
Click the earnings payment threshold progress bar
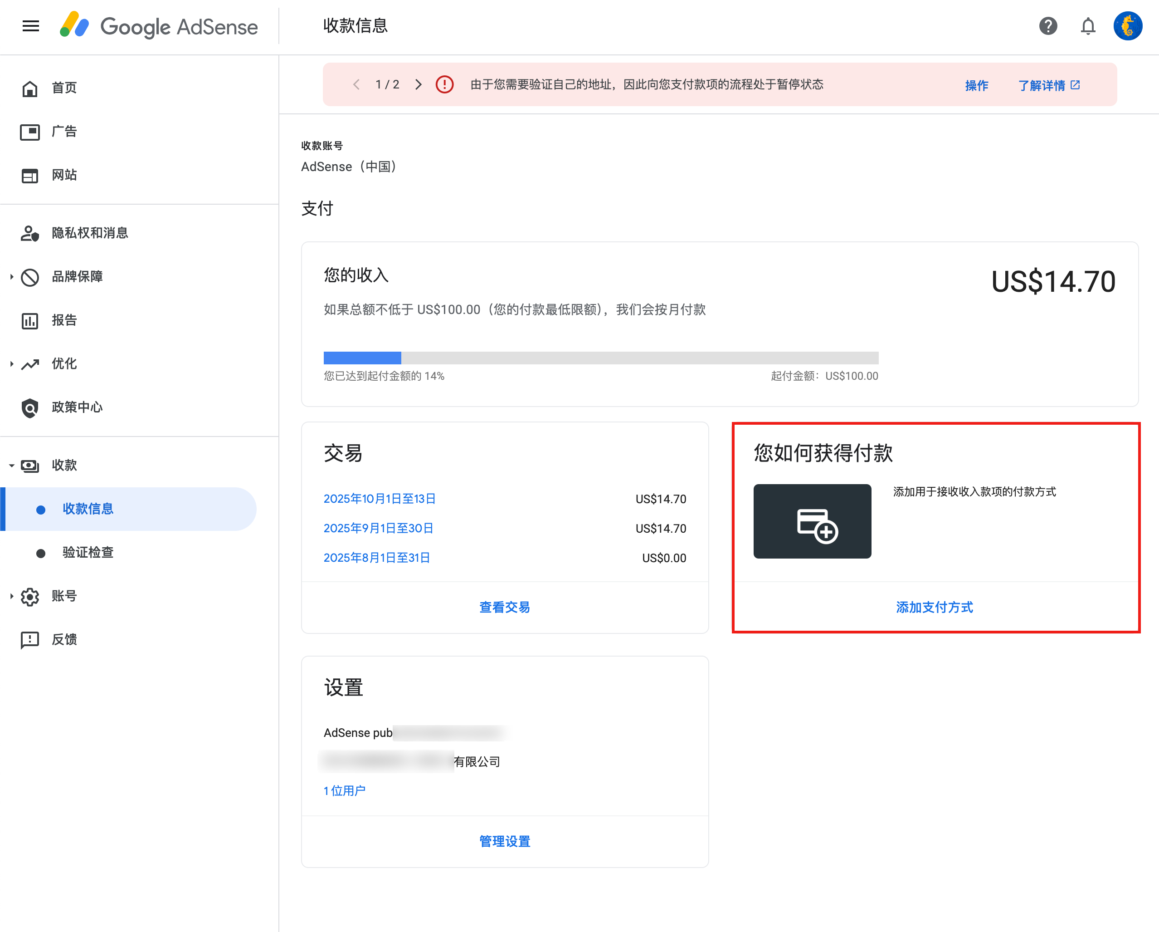(x=600, y=358)
